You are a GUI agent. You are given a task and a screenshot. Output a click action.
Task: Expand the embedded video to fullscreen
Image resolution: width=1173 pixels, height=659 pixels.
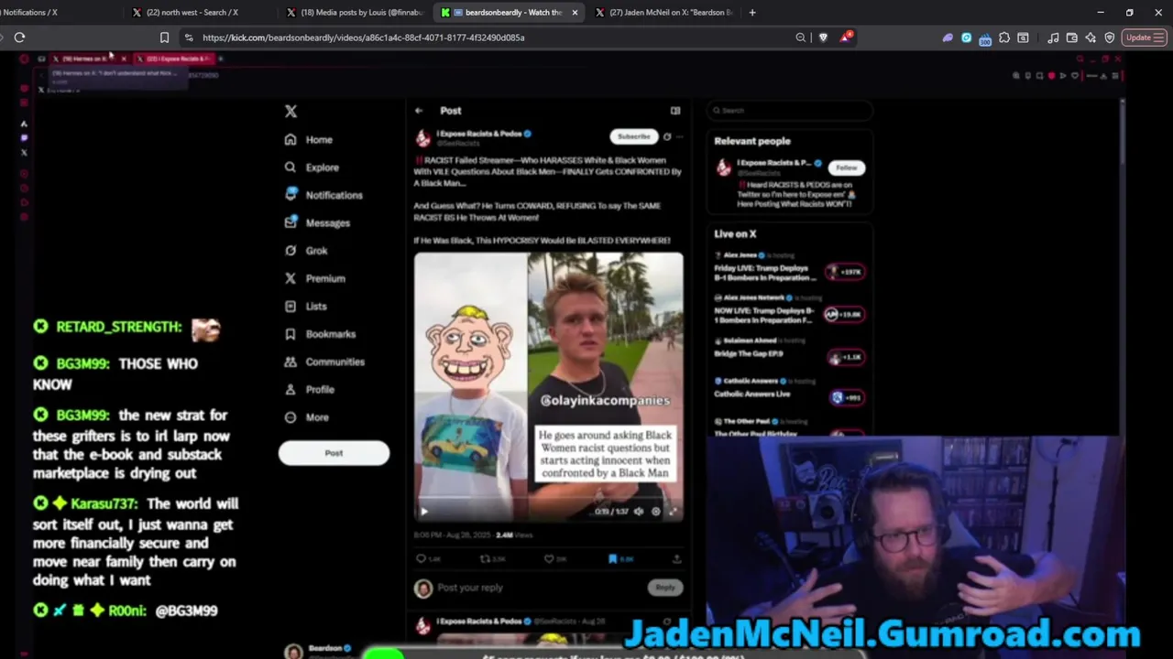pyautogui.click(x=673, y=512)
